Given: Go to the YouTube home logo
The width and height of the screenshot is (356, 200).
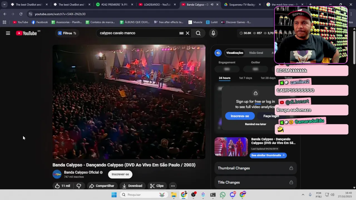Looking at the screenshot, I should tap(26, 33).
